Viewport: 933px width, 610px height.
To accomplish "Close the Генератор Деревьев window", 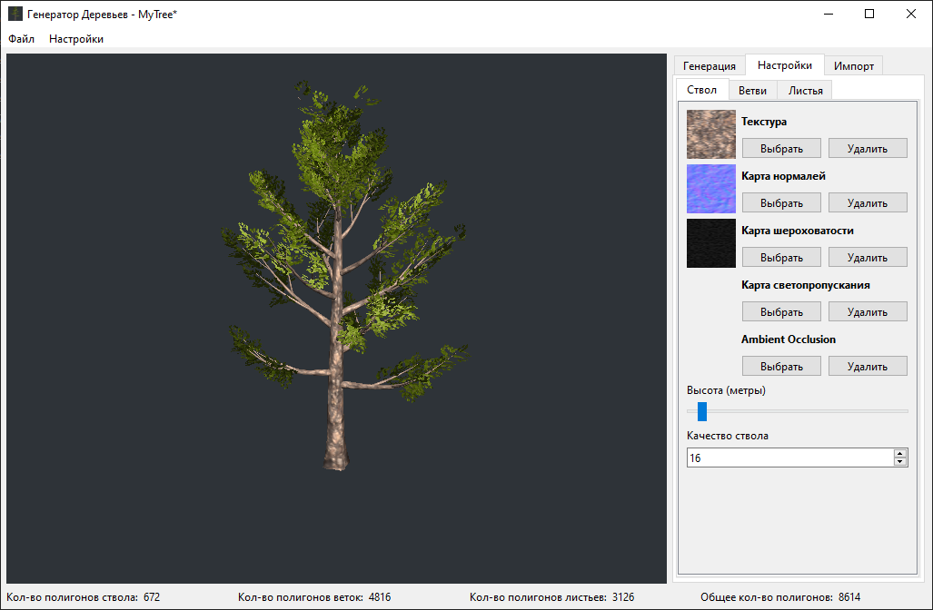I will [x=911, y=14].
